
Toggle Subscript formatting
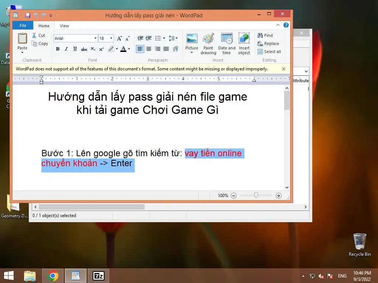[x=93, y=49]
